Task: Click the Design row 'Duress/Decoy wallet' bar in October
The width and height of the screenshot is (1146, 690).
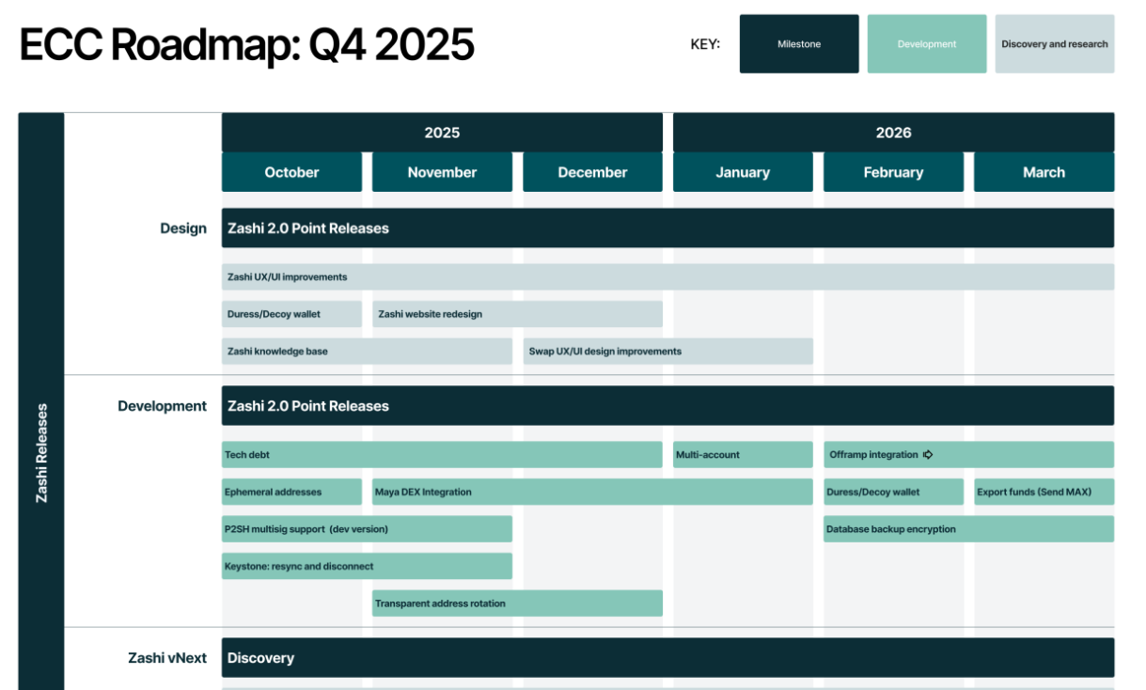Action: [291, 314]
